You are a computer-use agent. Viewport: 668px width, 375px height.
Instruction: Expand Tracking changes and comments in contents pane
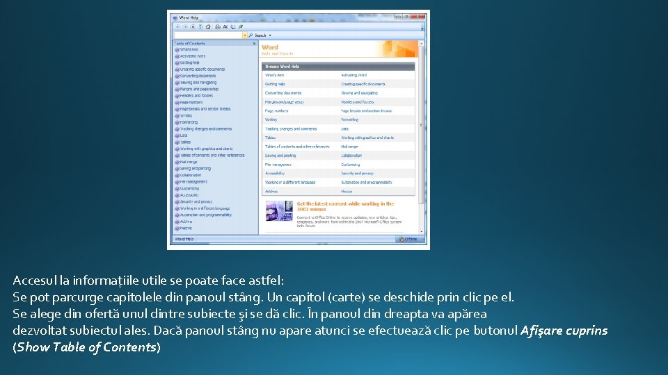click(x=202, y=129)
